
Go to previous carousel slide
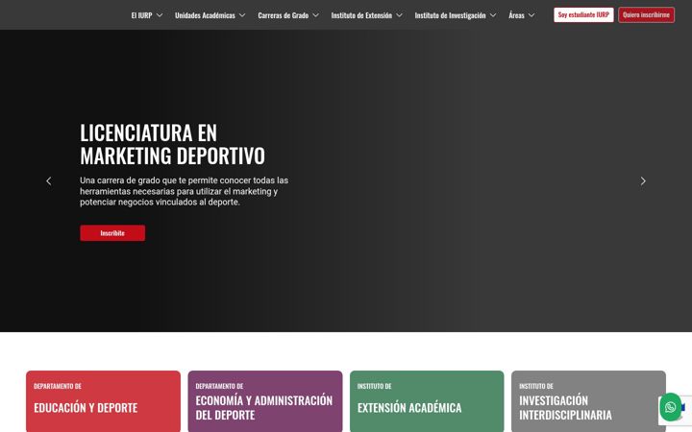[49, 181]
